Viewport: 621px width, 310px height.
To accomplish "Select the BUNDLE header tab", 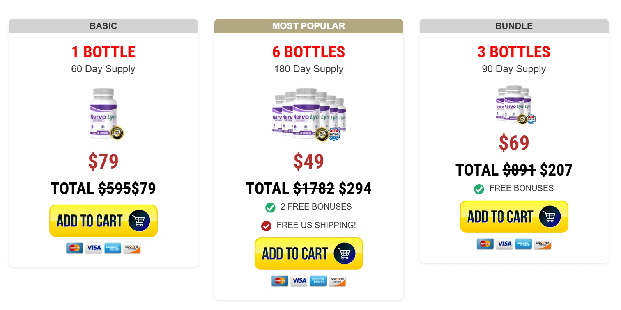I will point(514,26).
